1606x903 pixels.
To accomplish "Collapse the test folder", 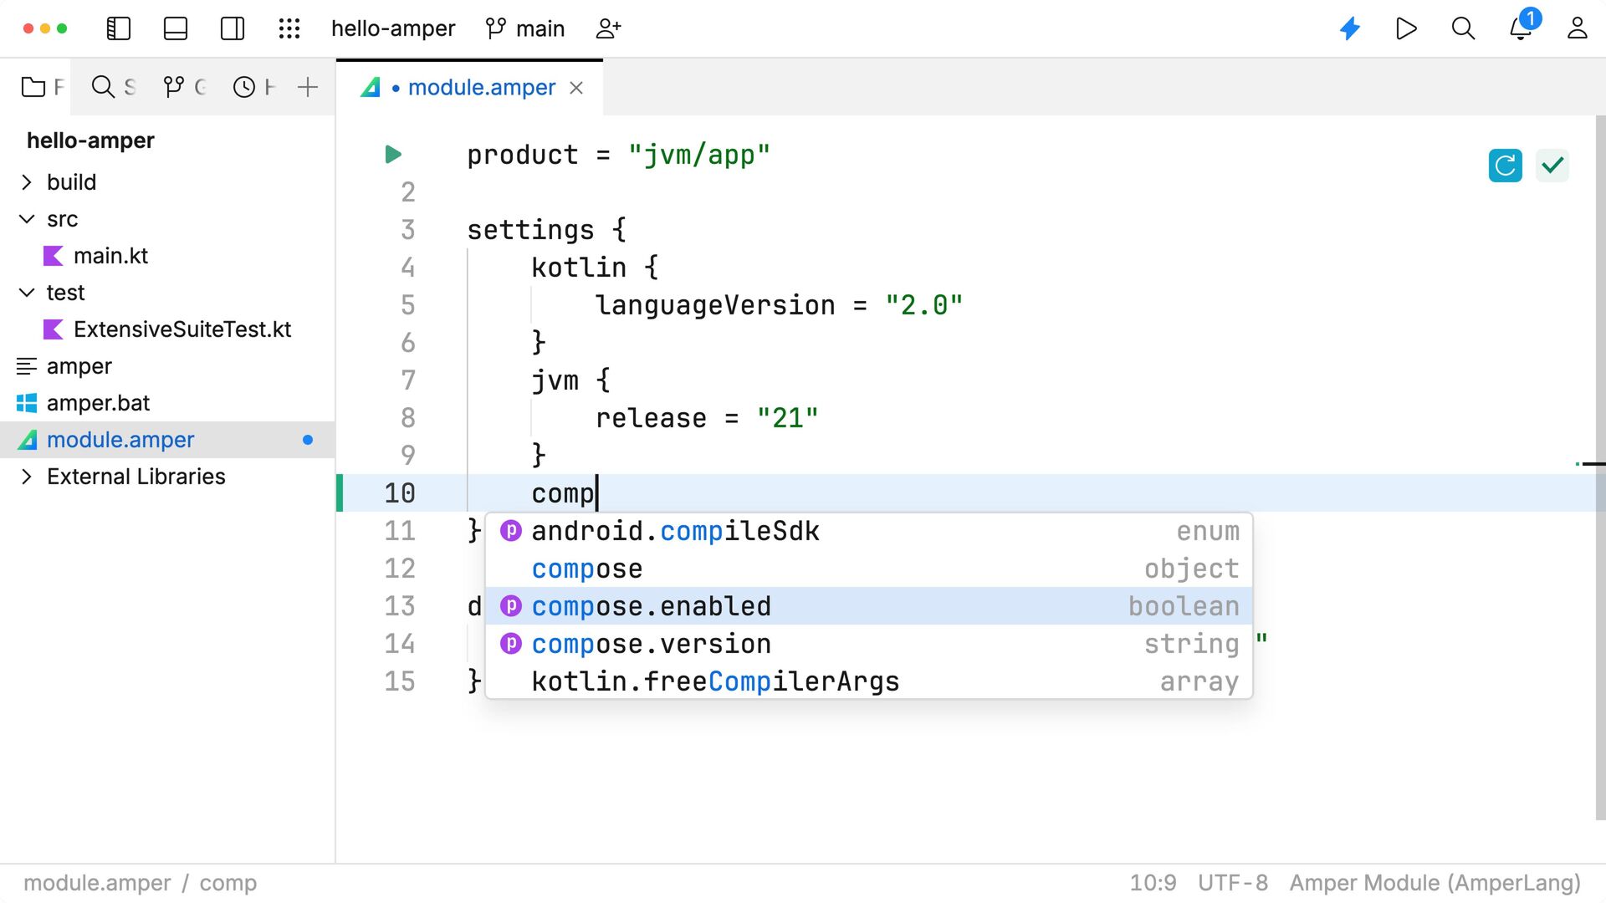I will tap(27, 293).
